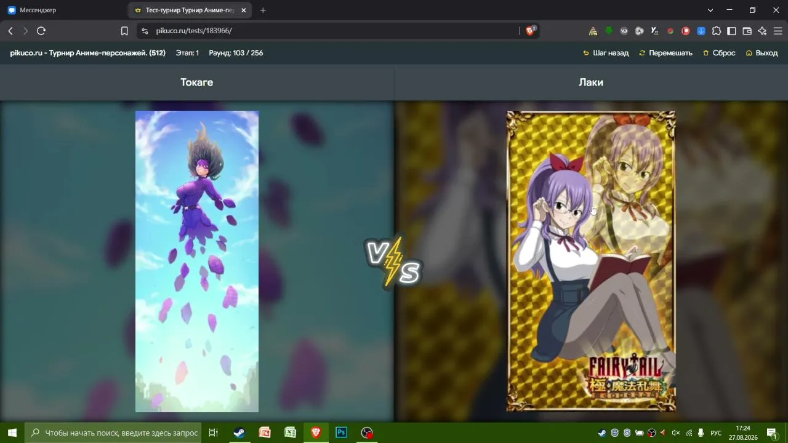Image resolution: width=788 pixels, height=443 pixels.
Task: Go back with the browser back arrow
Action: [x=10, y=31]
